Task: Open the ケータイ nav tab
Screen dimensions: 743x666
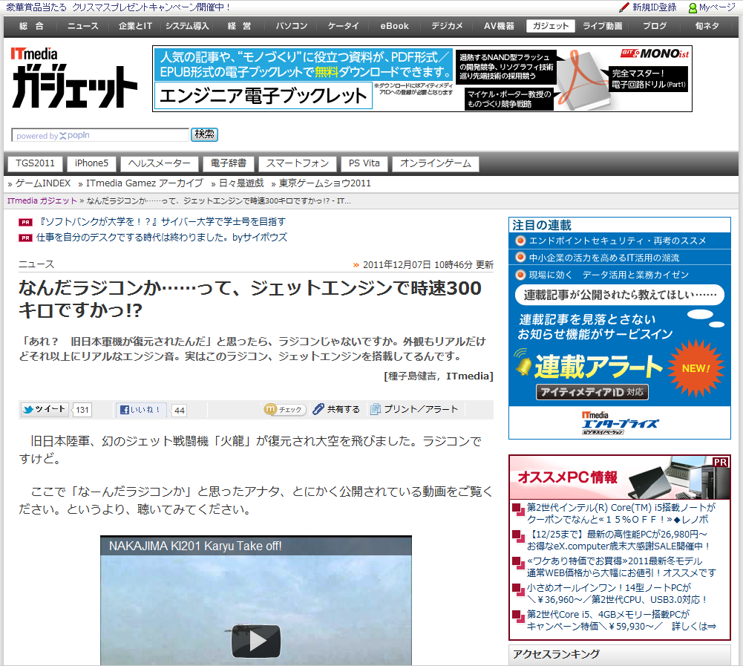Action: click(344, 26)
